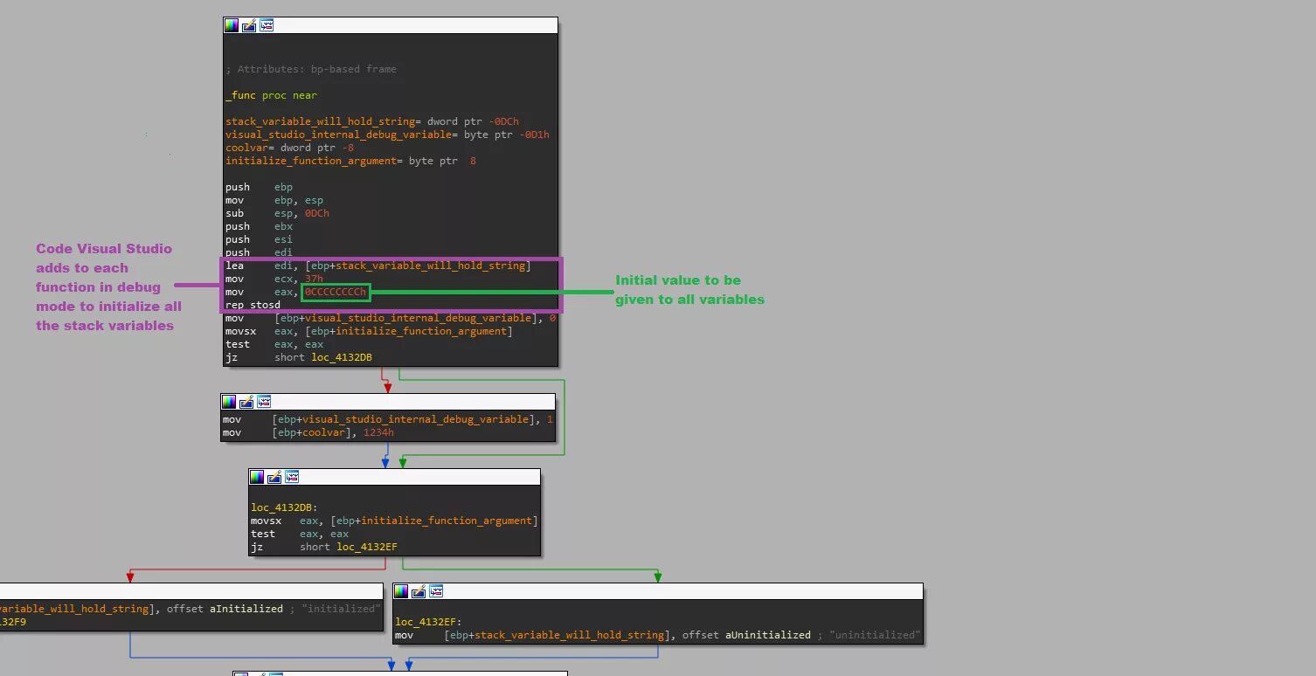Click the edit pencil icon on loc_4132DB node
The width and height of the screenshot is (1316, 676).
point(274,477)
